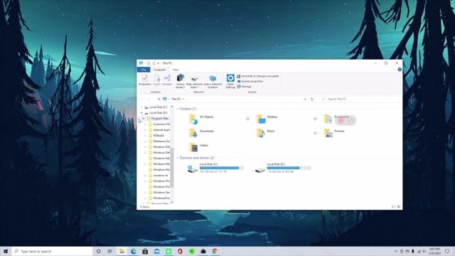Click the Access media ribbon button
The image size is (455, 256).
pyautogui.click(x=180, y=81)
